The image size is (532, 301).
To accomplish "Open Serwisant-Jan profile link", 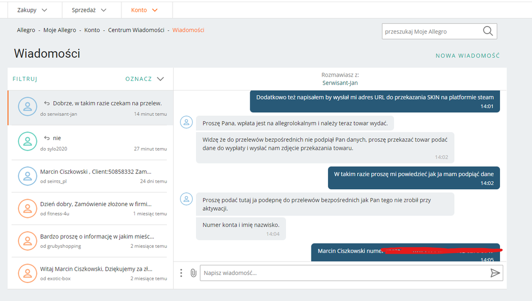I will pyautogui.click(x=340, y=83).
